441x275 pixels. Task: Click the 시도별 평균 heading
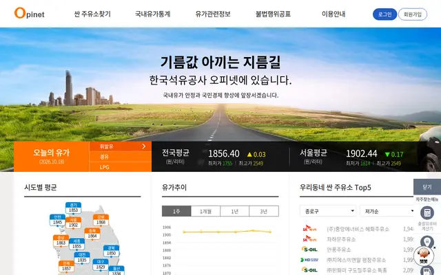coord(41,187)
